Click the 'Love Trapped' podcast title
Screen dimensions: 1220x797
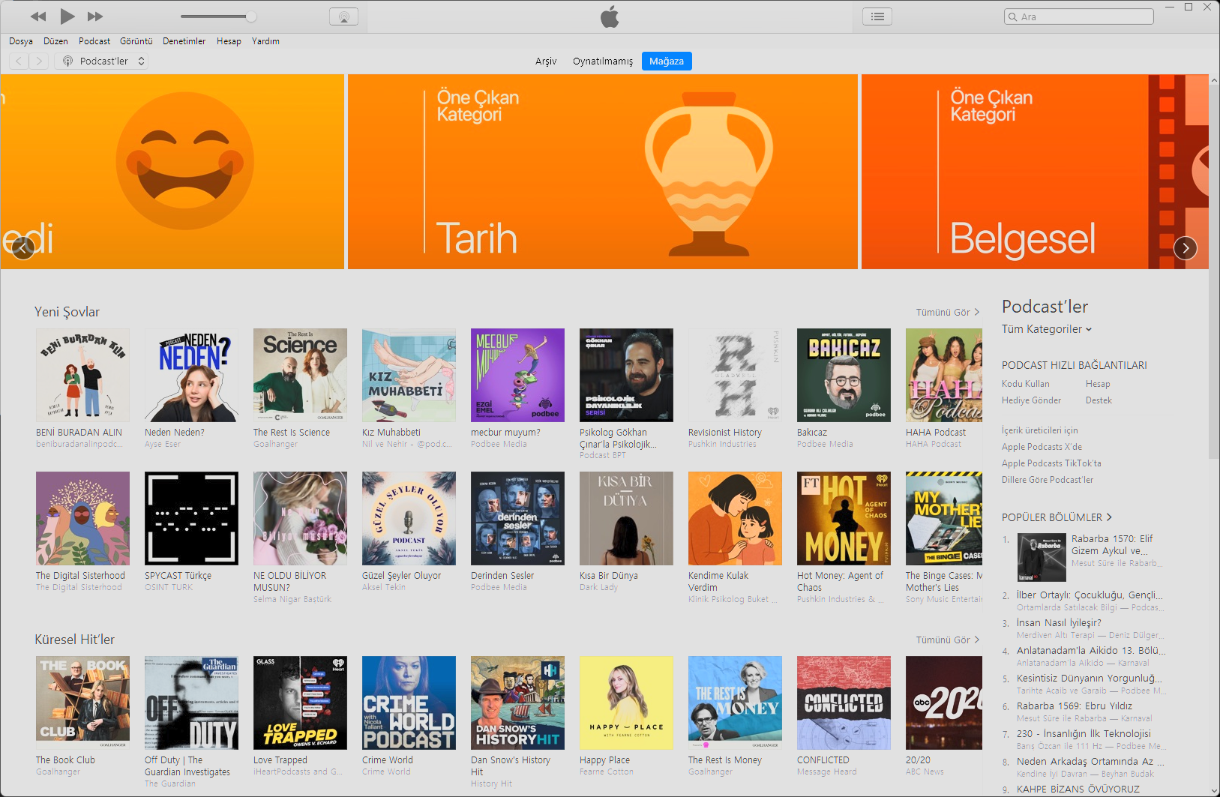pos(280,760)
